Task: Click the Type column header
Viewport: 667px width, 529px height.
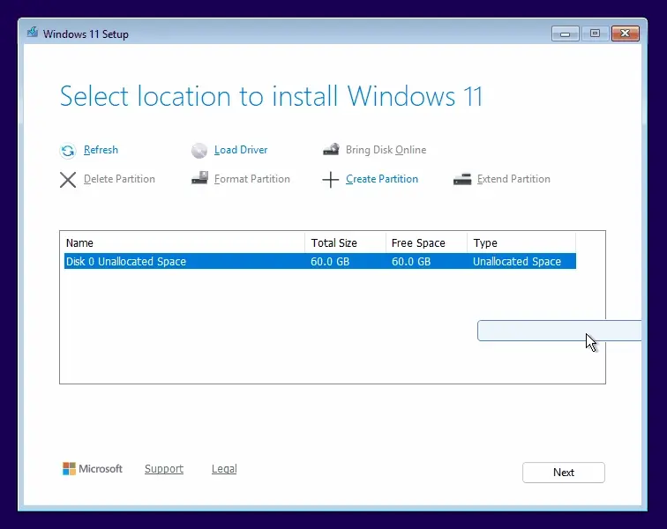Action: click(521, 242)
